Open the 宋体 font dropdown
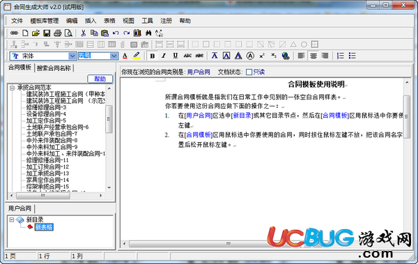Screen dimensions: 418x264 click(72, 56)
